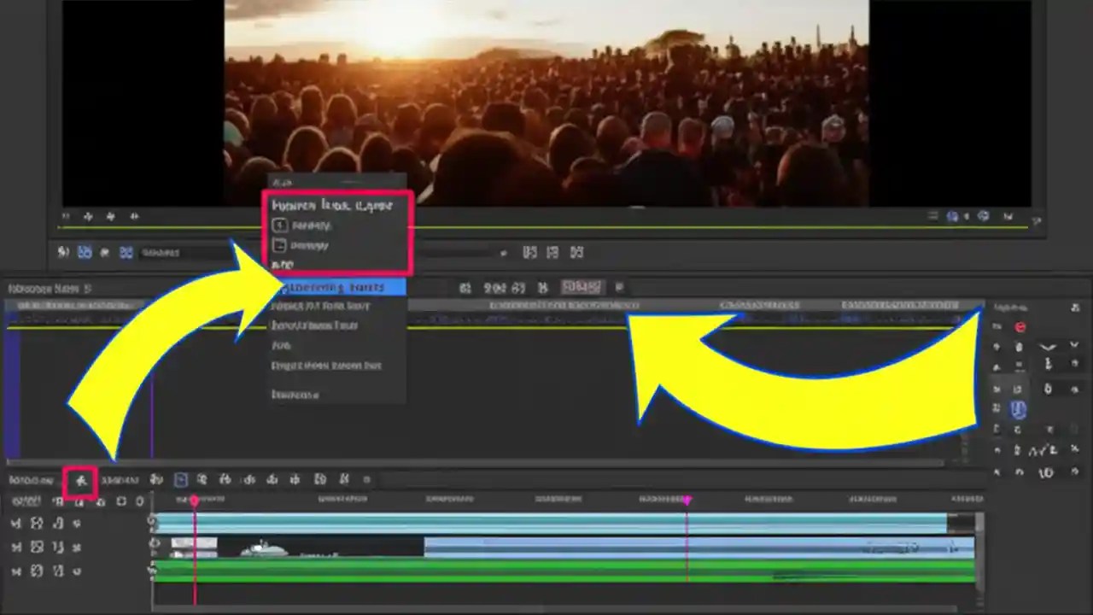Click the red record icon in the tools panel
Viewport: 1093px width, 615px height.
[x=1020, y=327]
